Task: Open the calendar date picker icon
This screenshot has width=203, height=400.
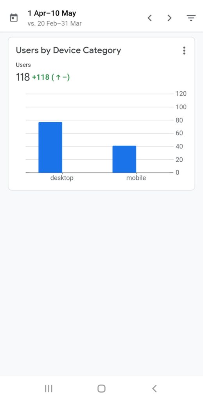Action: [x=14, y=18]
